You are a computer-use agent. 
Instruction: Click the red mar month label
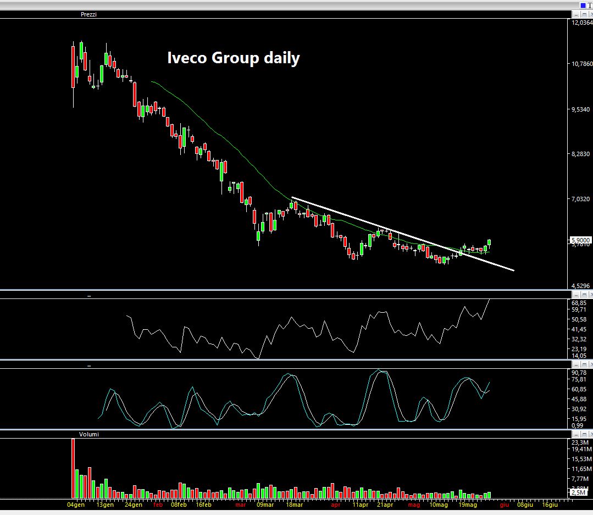pos(241,505)
